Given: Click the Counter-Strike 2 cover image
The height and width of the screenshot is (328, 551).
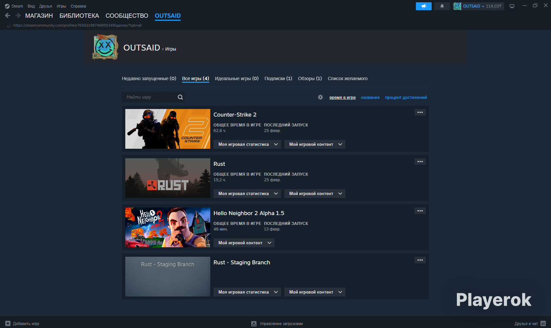Looking at the screenshot, I should 168,129.
